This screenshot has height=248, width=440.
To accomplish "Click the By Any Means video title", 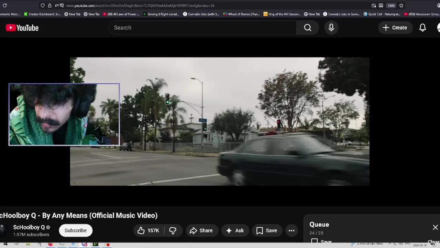I will (79, 216).
